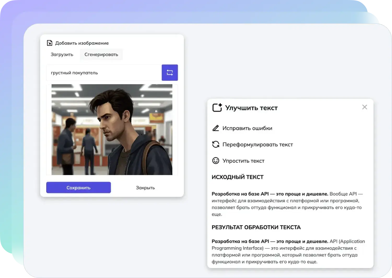Choose Переформулировать текст option
Viewport: 392px width, 278px height.
coord(258,144)
